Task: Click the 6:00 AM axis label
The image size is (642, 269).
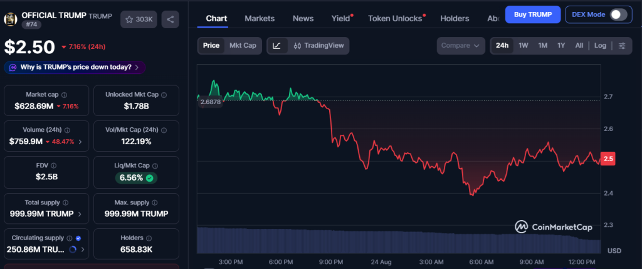Action: click(x=481, y=261)
